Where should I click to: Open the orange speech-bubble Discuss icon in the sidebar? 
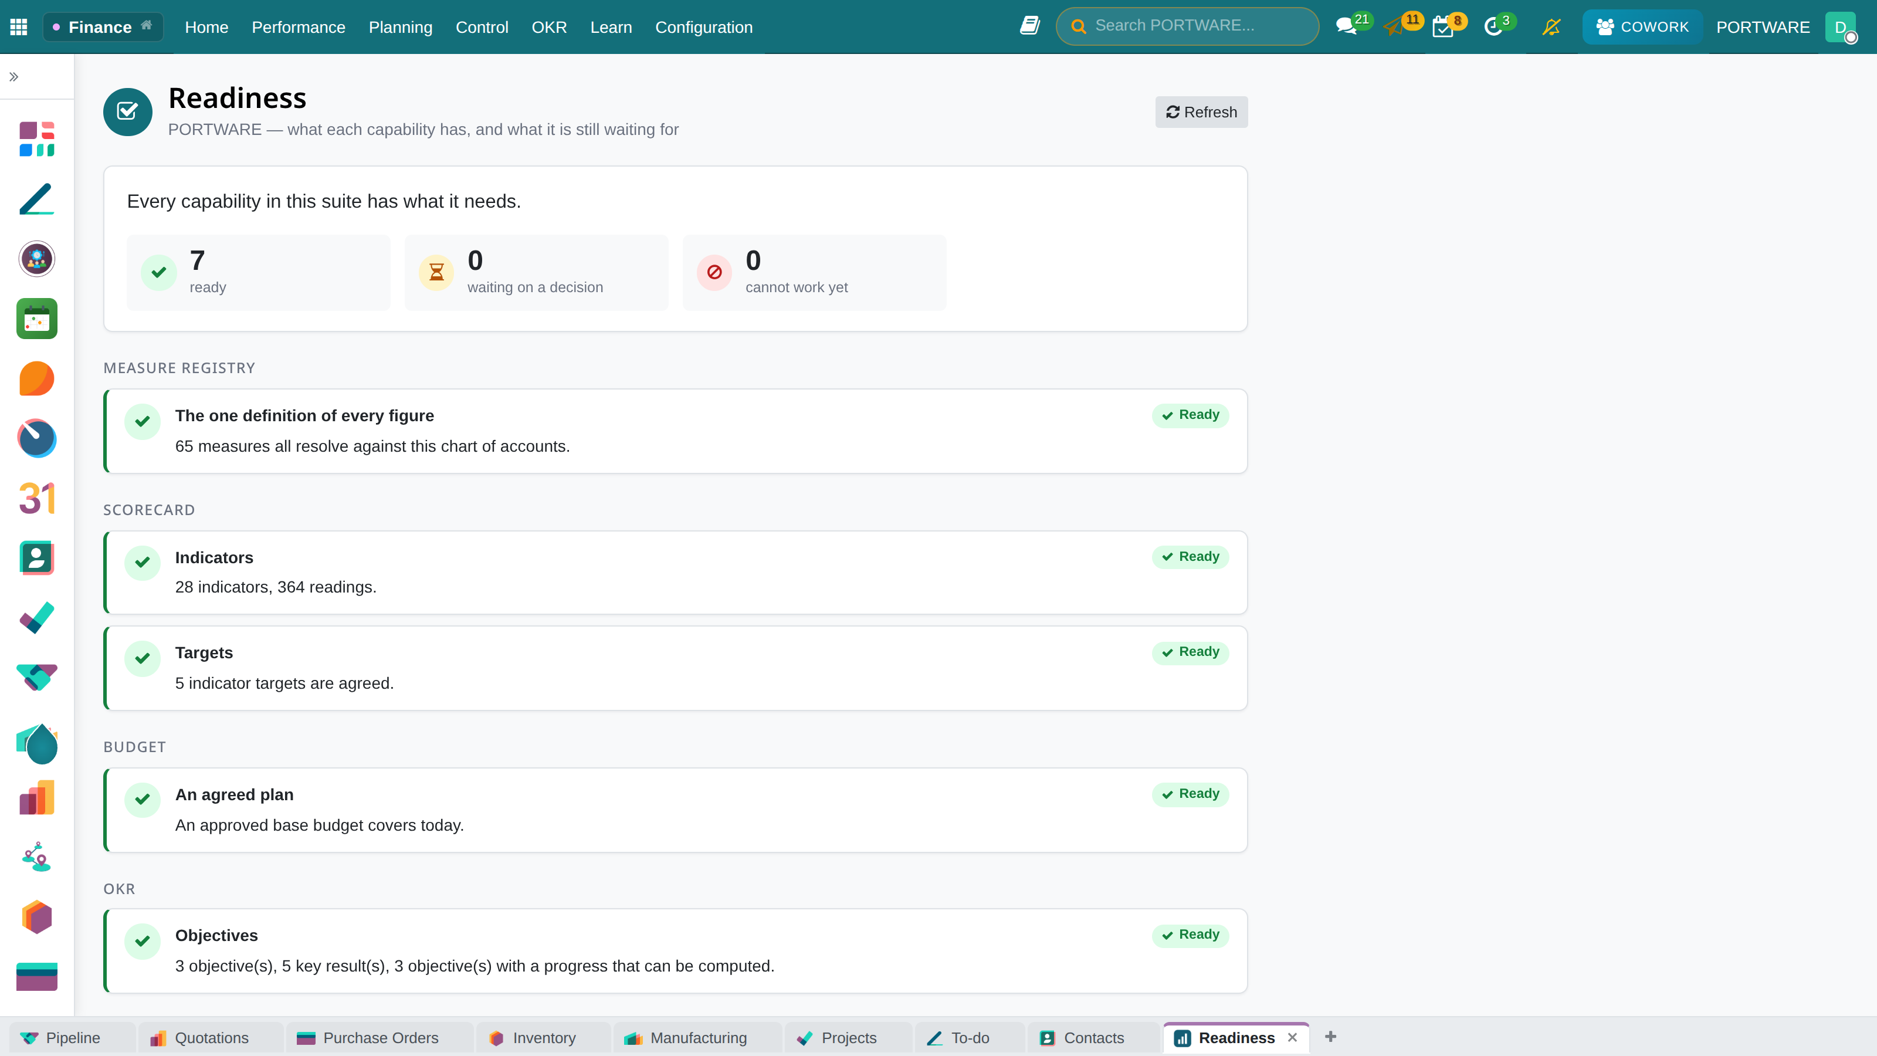(x=36, y=378)
